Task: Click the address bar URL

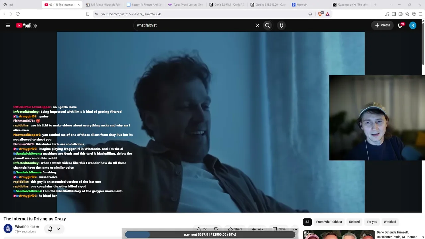Action: (131, 14)
